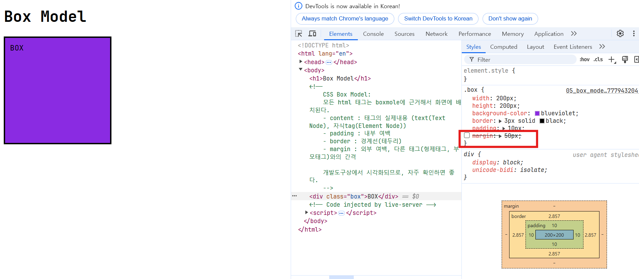Select the Computed sidebar tab
Viewport: 639px width, 279px height.
[x=503, y=47]
